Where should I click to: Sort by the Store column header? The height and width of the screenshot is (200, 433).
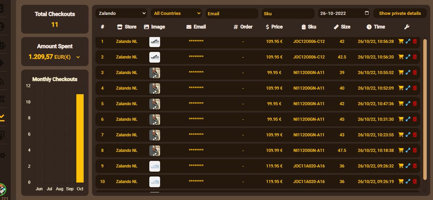pos(127,27)
